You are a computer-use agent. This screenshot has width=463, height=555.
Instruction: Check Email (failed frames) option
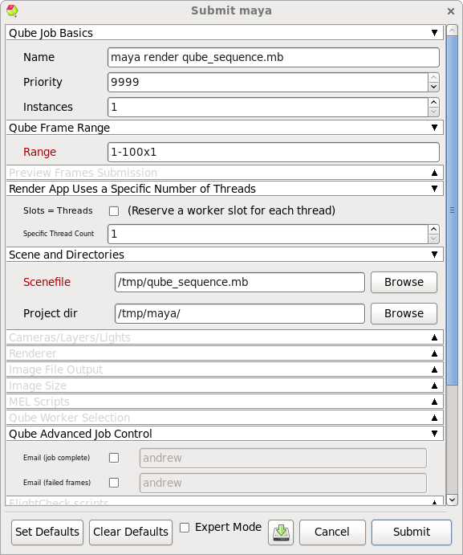tap(114, 483)
